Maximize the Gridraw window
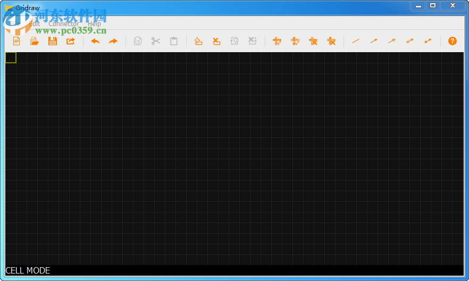The image size is (469, 281). [x=433, y=6]
